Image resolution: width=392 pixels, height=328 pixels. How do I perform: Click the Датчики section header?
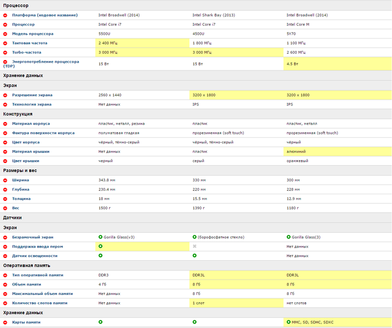click(12, 218)
